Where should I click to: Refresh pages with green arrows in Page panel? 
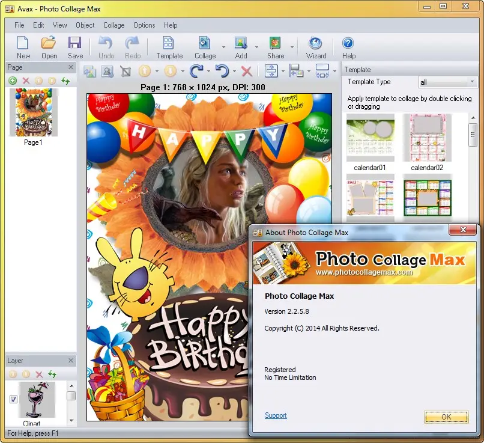pyautogui.click(x=65, y=81)
